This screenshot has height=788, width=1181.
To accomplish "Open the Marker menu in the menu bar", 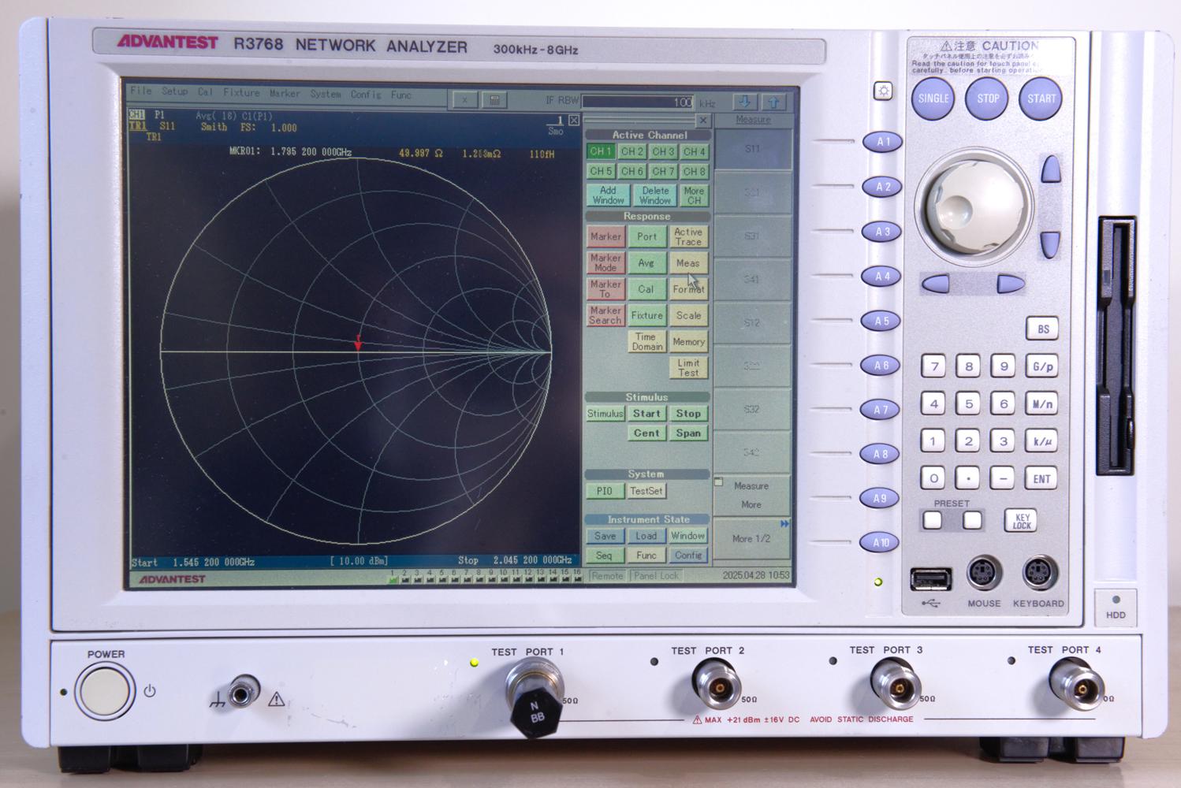I will 285,93.
